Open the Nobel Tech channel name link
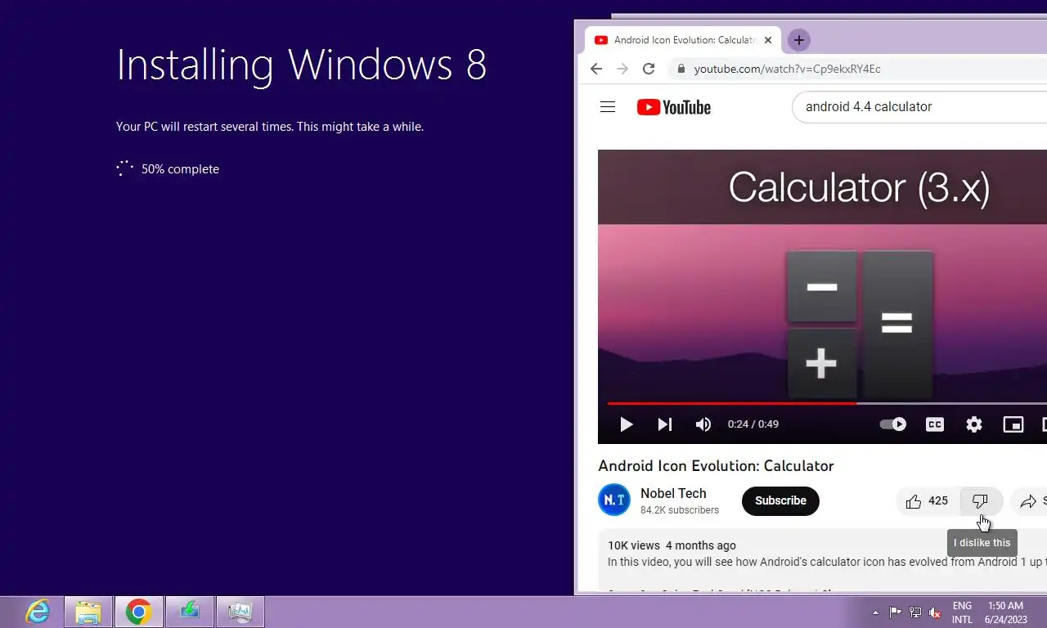Image resolution: width=1047 pixels, height=628 pixels. [673, 493]
